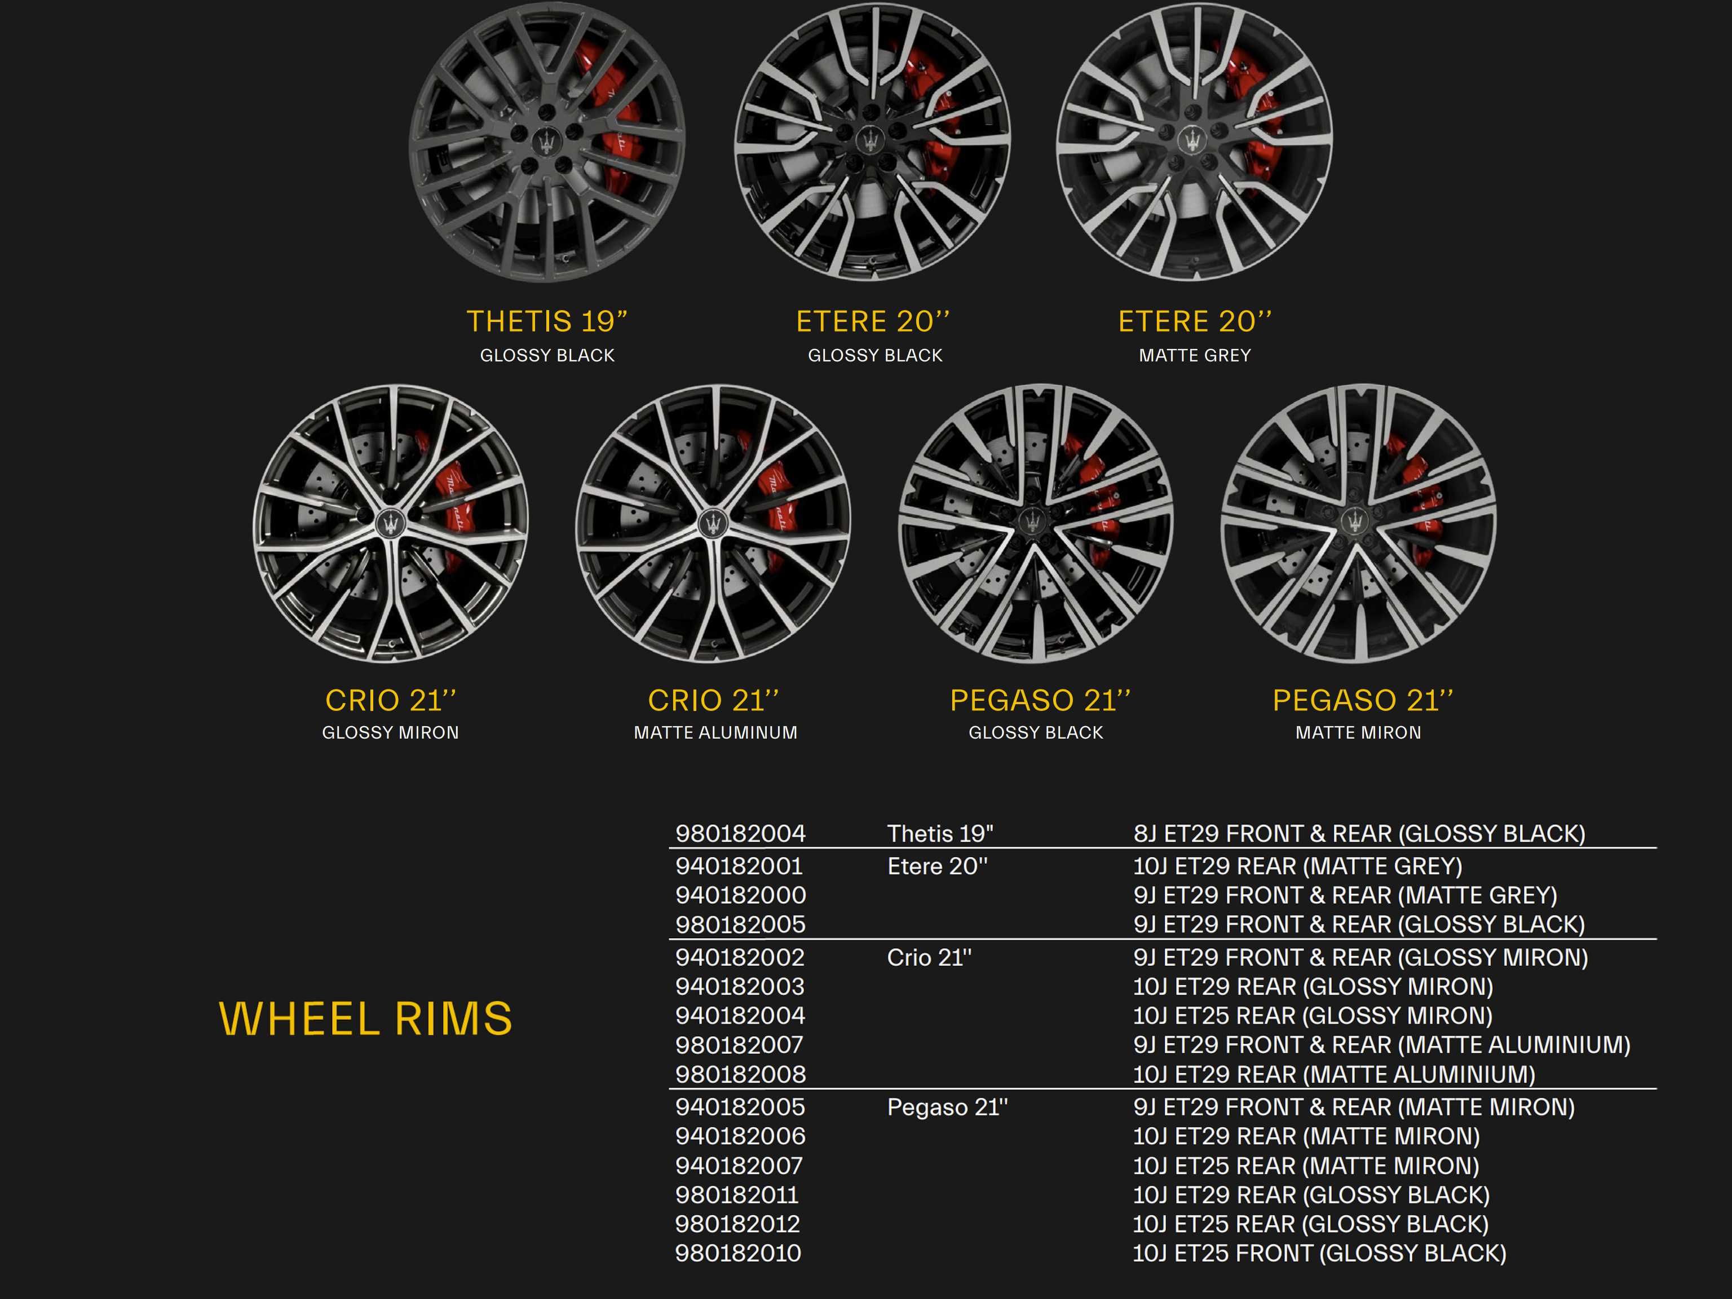Image resolution: width=1732 pixels, height=1299 pixels.
Task: Click part number 940182006
Action: (x=741, y=1135)
